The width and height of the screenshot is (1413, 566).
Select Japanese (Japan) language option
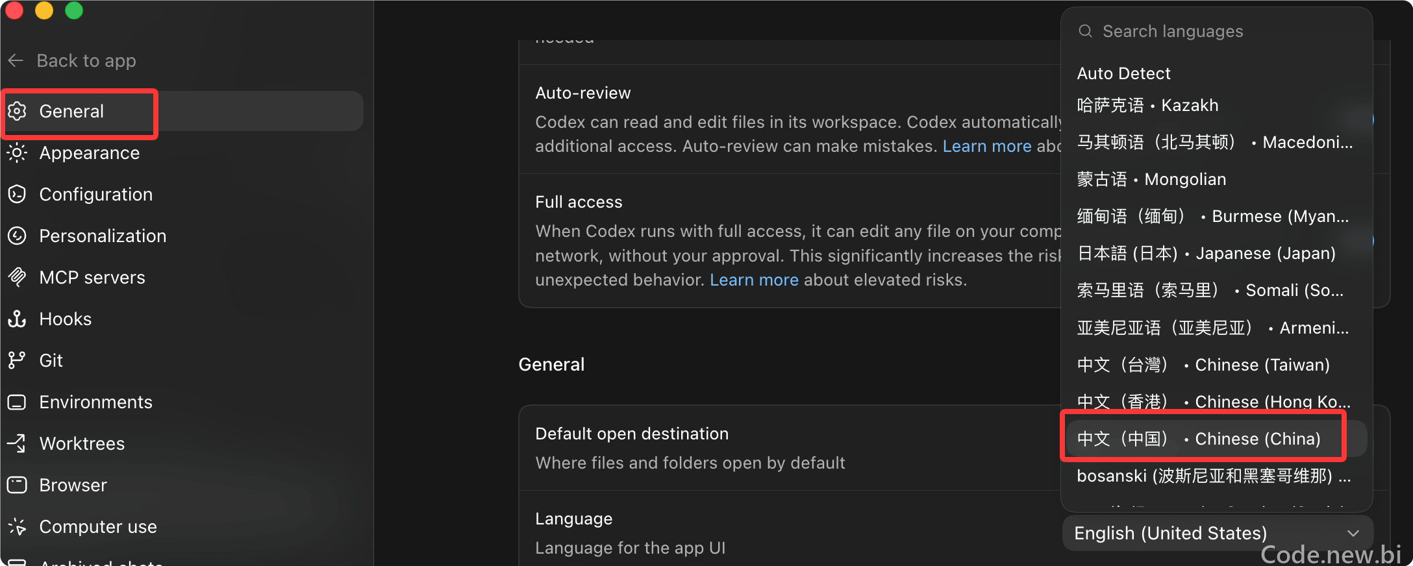coord(1216,253)
